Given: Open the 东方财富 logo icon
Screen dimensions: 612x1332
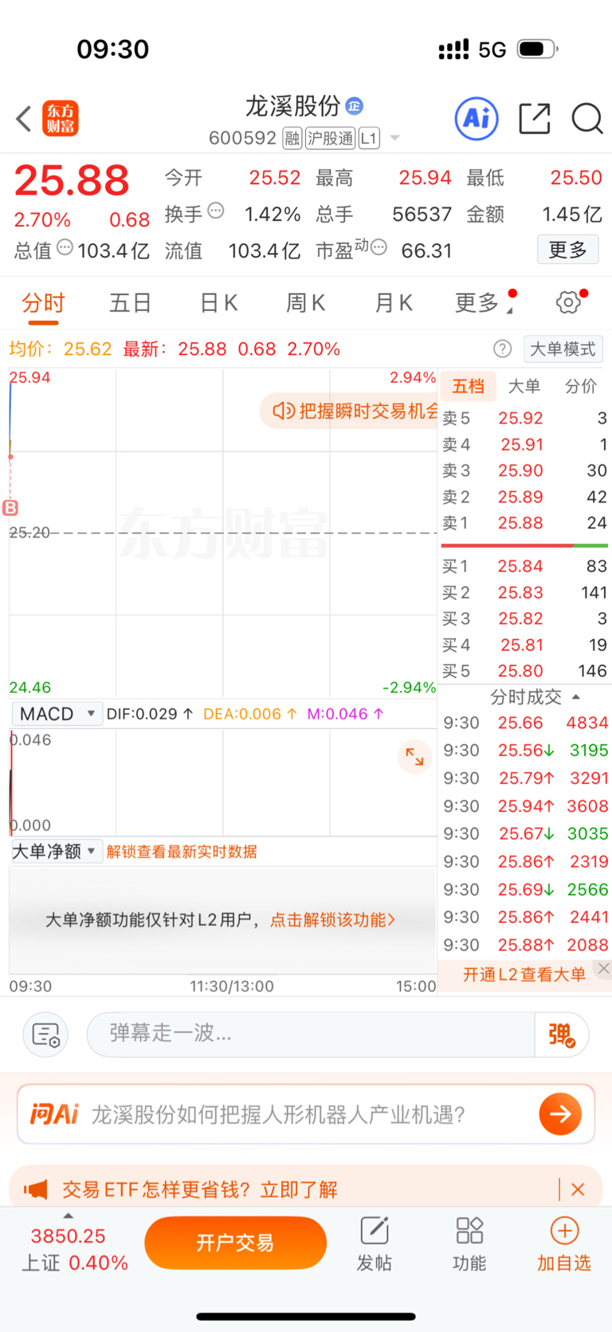Looking at the screenshot, I should click(x=61, y=119).
